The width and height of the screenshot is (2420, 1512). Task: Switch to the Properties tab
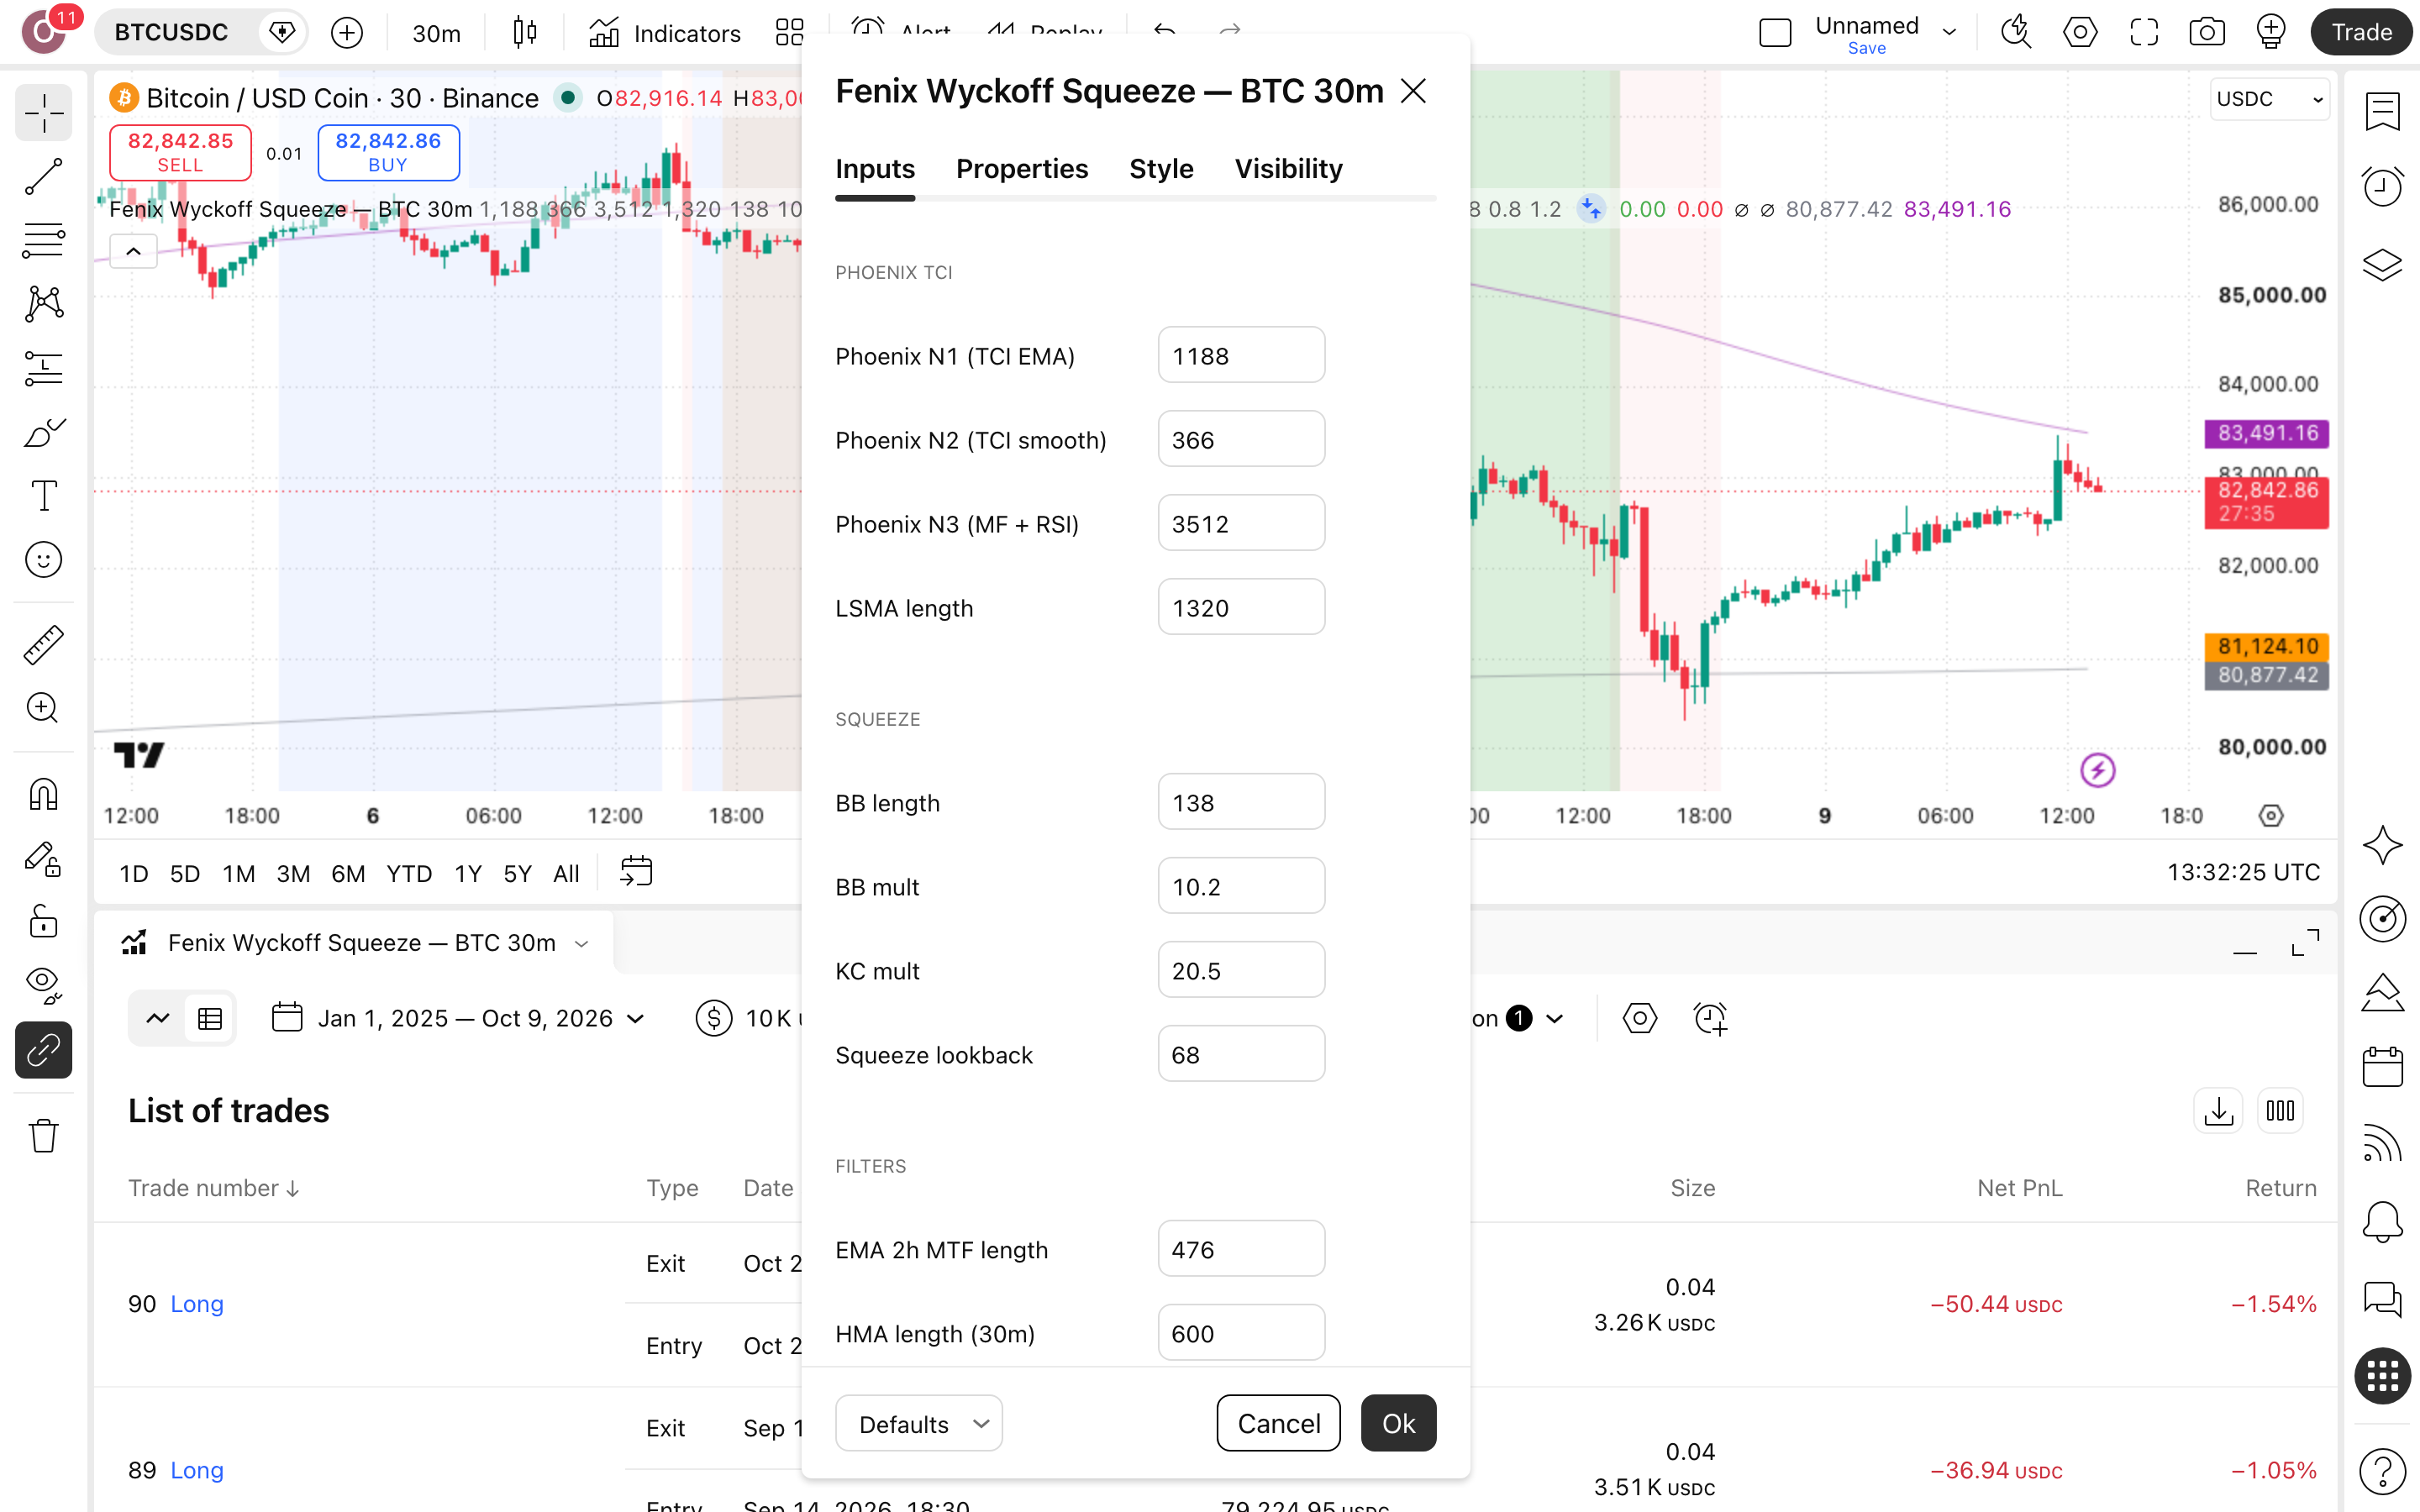[x=1021, y=169]
